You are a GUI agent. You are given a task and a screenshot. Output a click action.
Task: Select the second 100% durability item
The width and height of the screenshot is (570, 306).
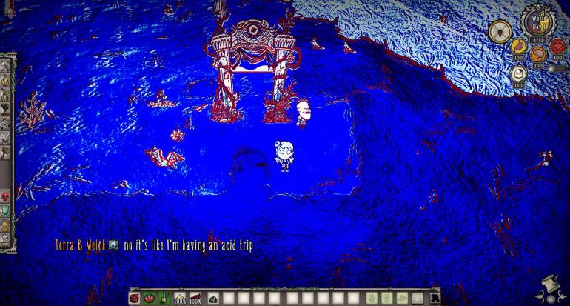tap(195, 299)
